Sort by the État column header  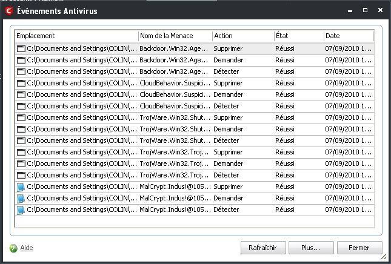point(299,36)
